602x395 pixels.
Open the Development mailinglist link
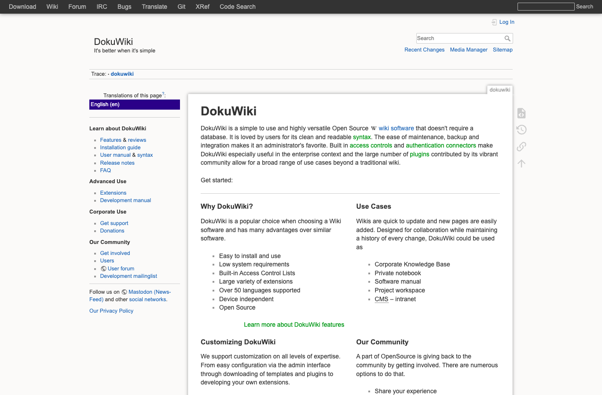[128, 276]
